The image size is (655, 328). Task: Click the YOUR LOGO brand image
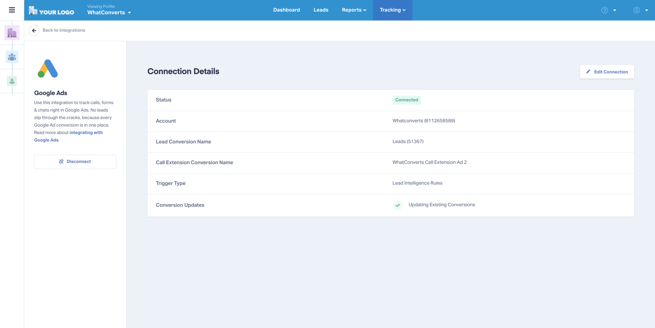(x=51, y=11)
